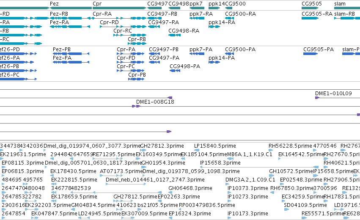
Task: Click the Dmel_neb_014461_0127_2747.3prime feature
Action: 126,184
